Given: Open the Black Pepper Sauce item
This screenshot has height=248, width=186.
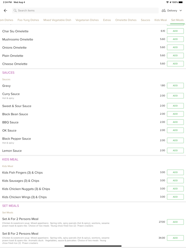Looking at the screenshot, I should [16, 139].
